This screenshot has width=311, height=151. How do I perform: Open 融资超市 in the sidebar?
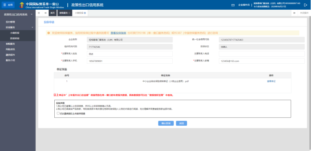(x=10, y=55)
